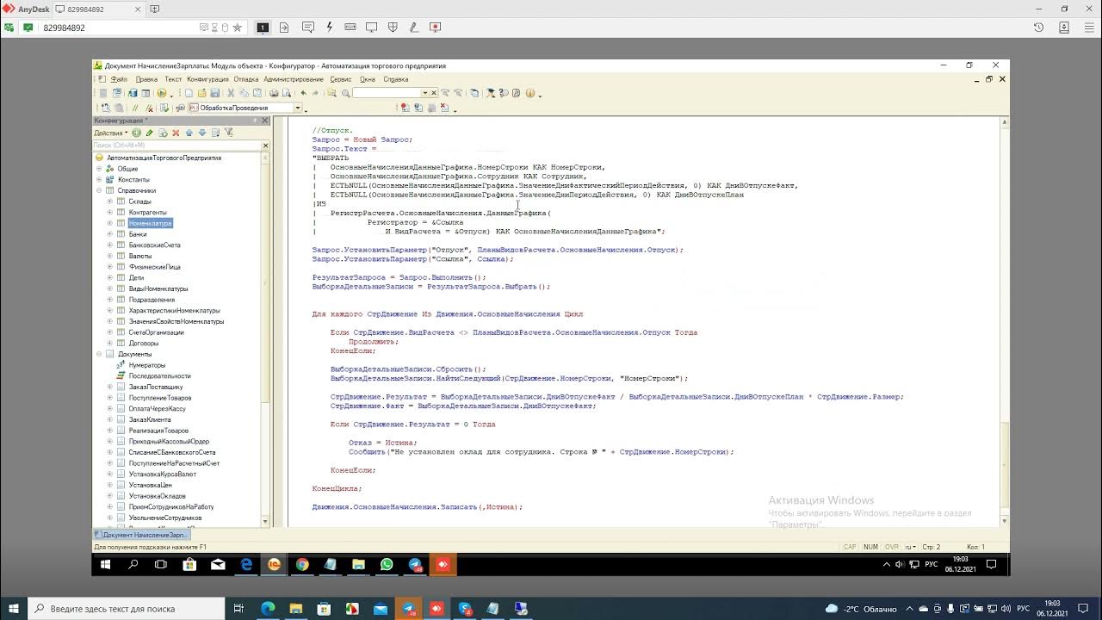Open the AnyDesk hamburger main menu

[x=1087, y=28]
